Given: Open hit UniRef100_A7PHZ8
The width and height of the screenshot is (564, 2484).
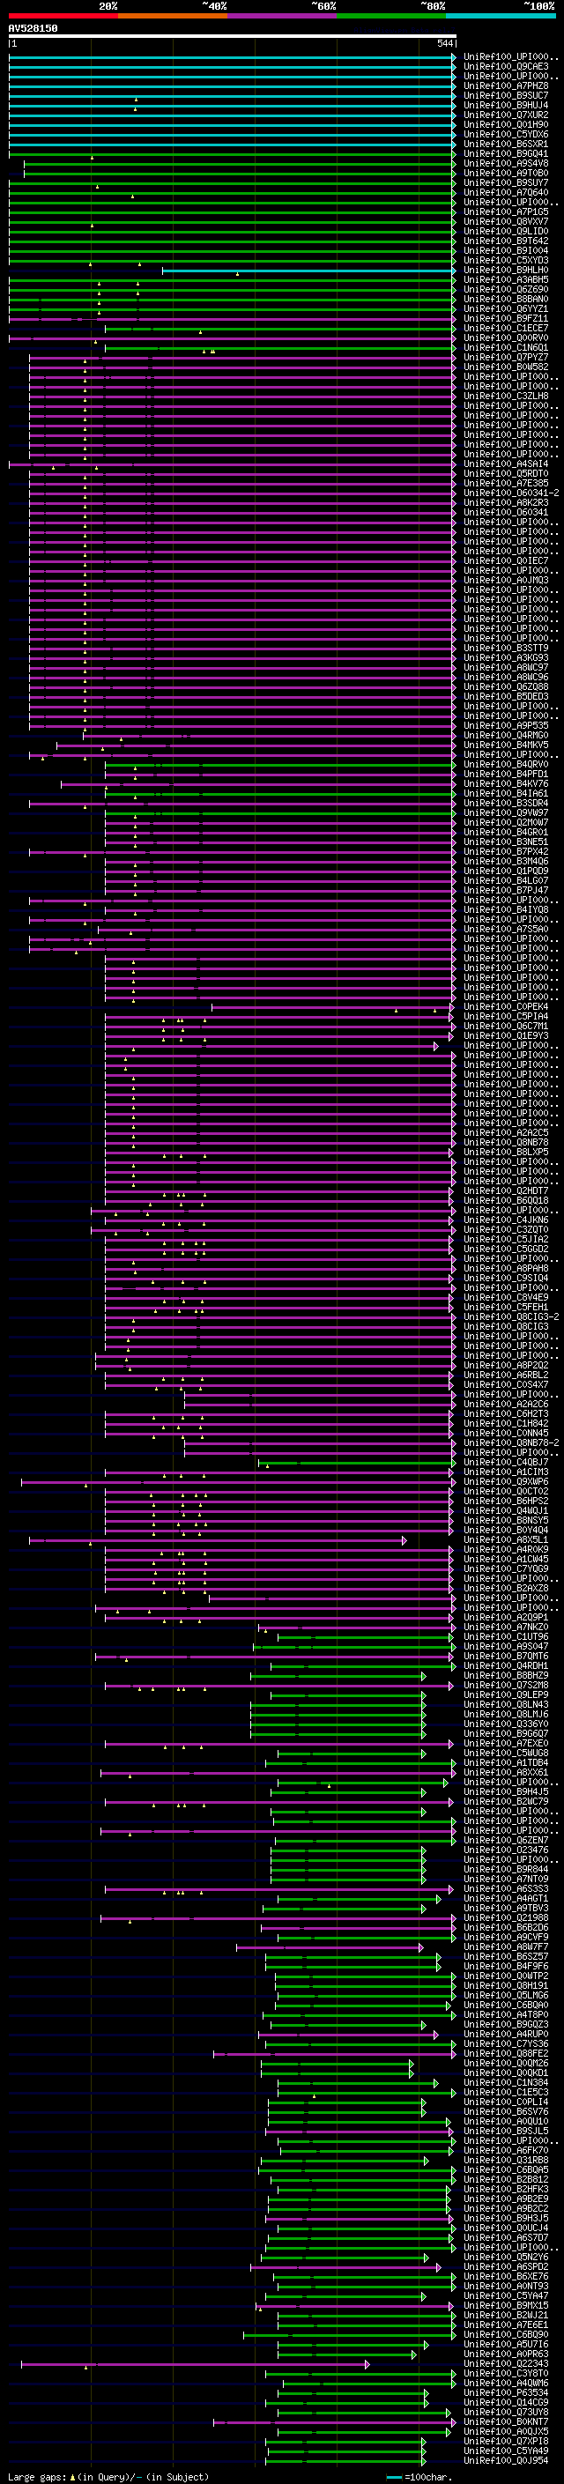Looking at the screenshot, I should [506, 85].
